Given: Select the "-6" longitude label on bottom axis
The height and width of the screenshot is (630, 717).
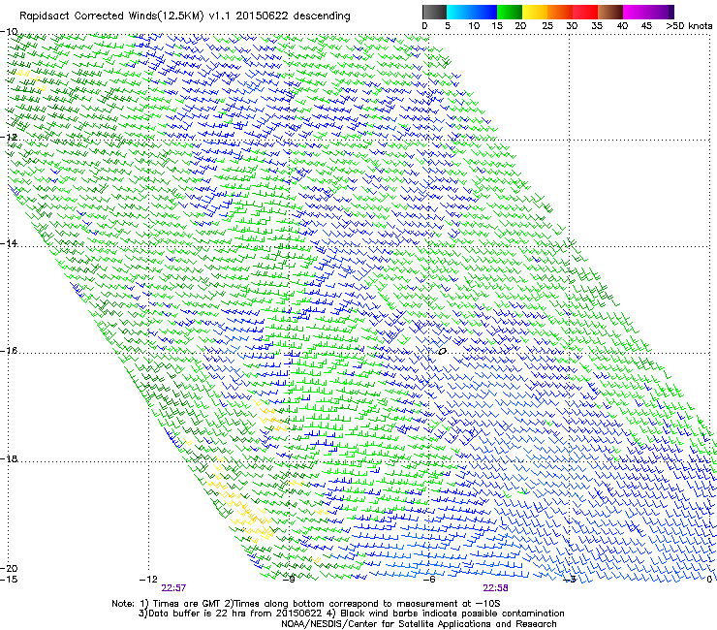Looking at the screenshot, I should [x=428, y=580].
